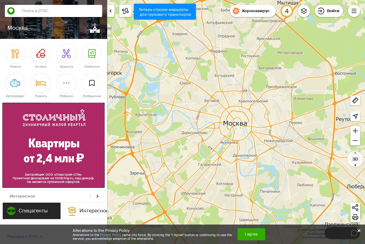Open the Спецагенты card
365x244 pixels.
[x=32, y=211]
